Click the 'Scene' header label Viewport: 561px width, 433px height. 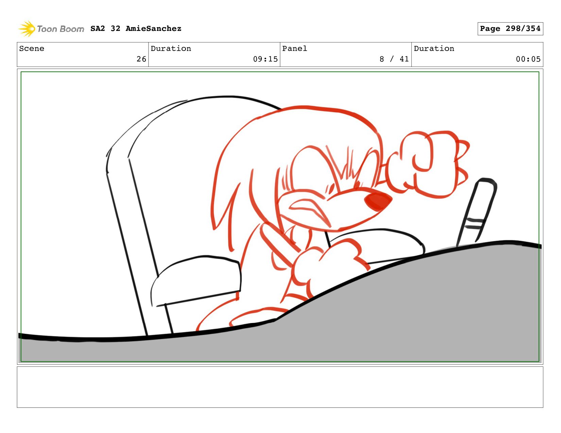tap(32, 49)
